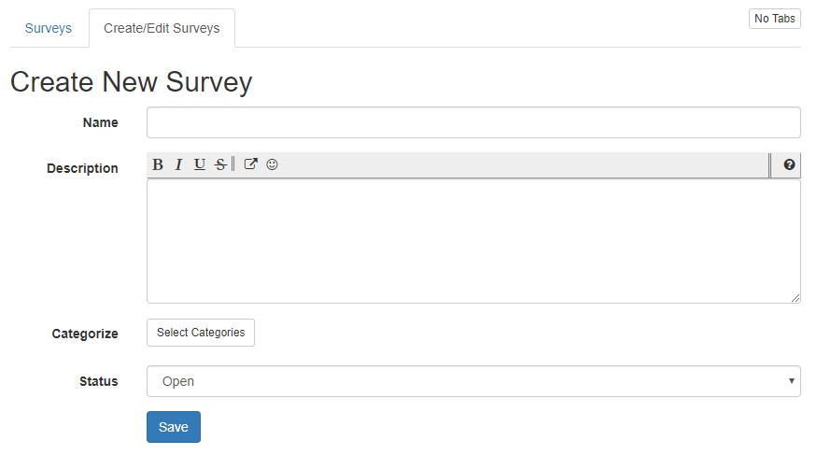Switch to the Surveys tab
The height and width of the screenshot is (455, 831).
49,28
